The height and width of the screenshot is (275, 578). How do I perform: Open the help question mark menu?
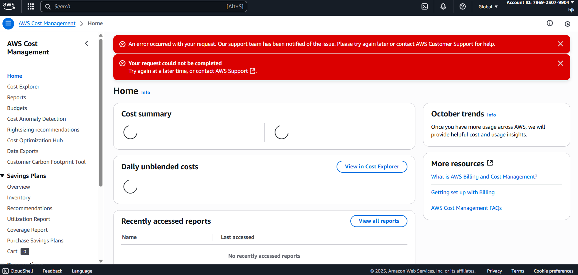(x=463, y=6)
